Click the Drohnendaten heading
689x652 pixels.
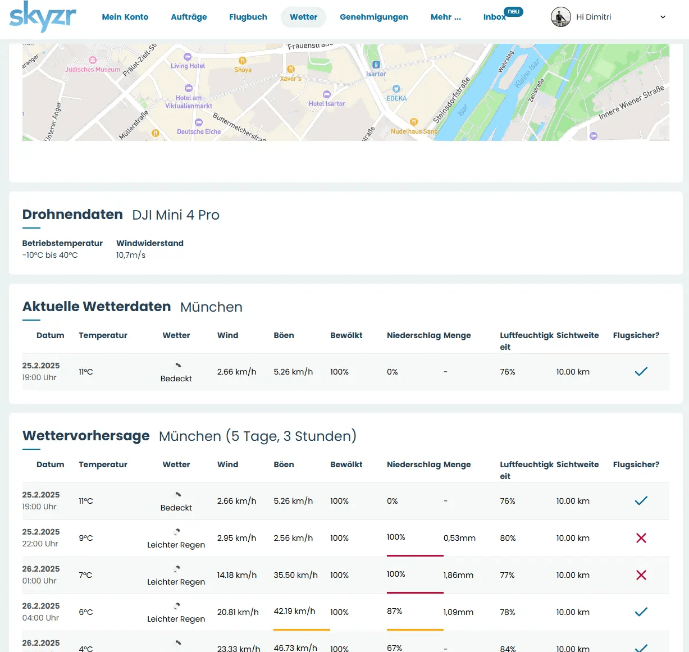pos(72,215)
